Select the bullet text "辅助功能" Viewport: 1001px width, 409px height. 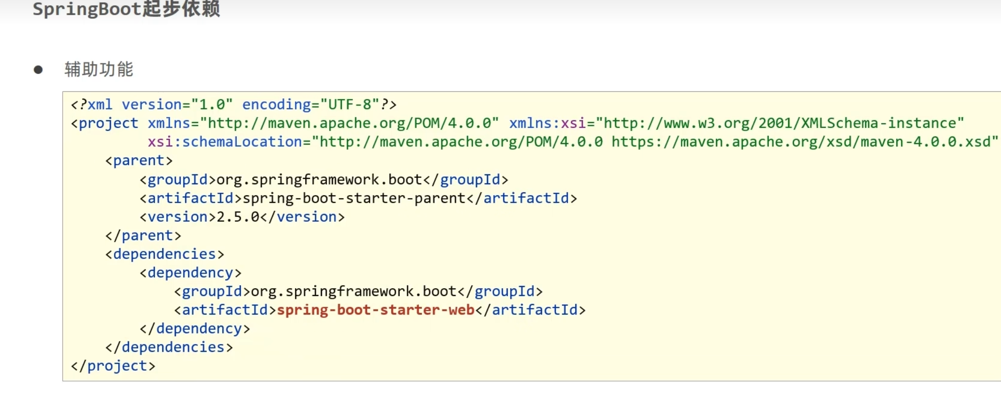tap(99, 69)
